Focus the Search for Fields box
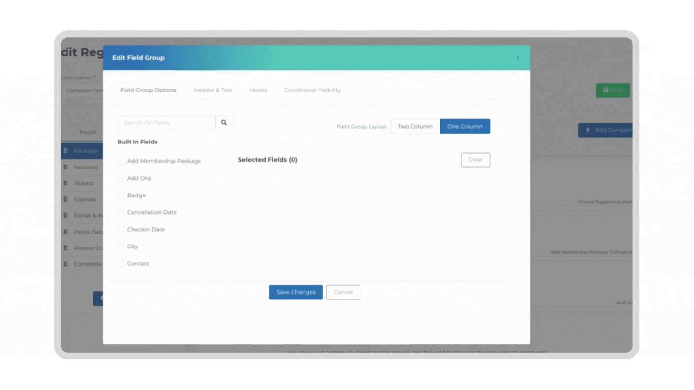Viewport: 694px width, 390px height. [x=166, y=123]
